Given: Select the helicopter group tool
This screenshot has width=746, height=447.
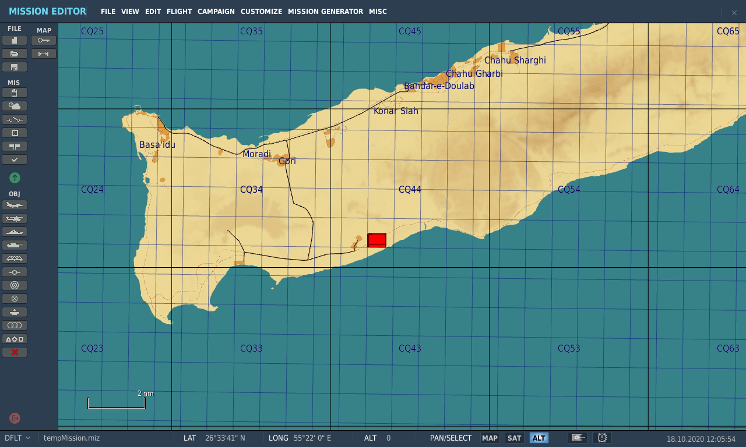Looking at the screenshot, I should (15, 218).
